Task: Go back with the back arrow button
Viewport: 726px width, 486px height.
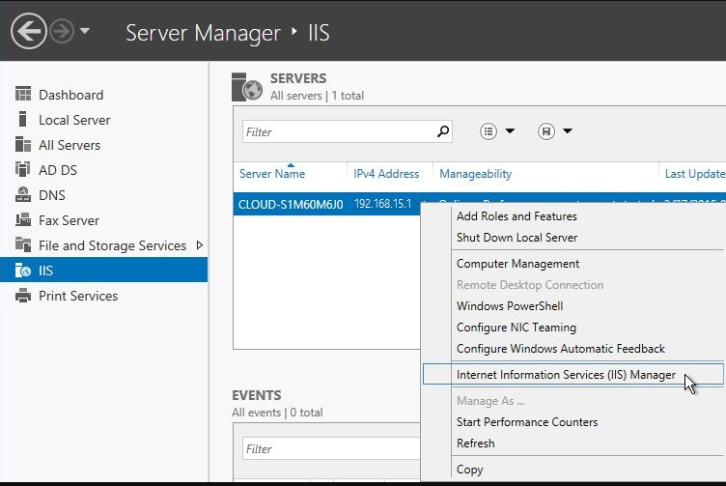Action: [x=29, y=31]
